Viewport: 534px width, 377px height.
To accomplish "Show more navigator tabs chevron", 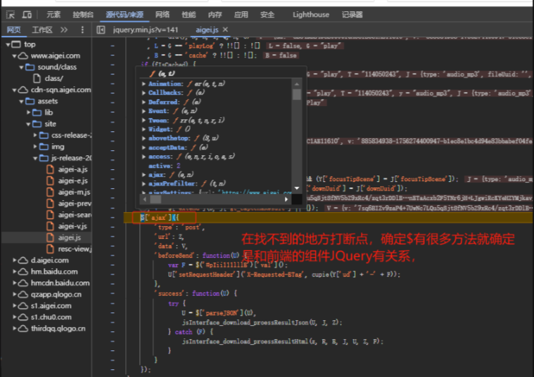I will click(x=64, y=30).
